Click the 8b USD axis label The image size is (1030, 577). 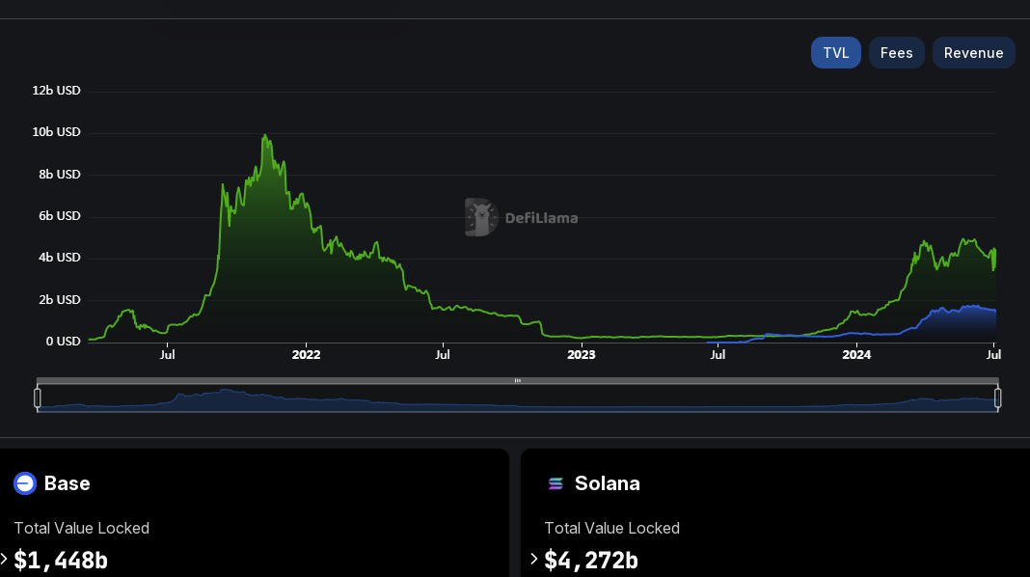coord(59,174)
